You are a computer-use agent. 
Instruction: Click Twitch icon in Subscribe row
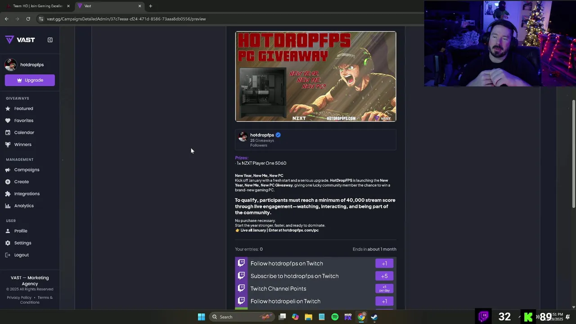click(x=242, y=276)
